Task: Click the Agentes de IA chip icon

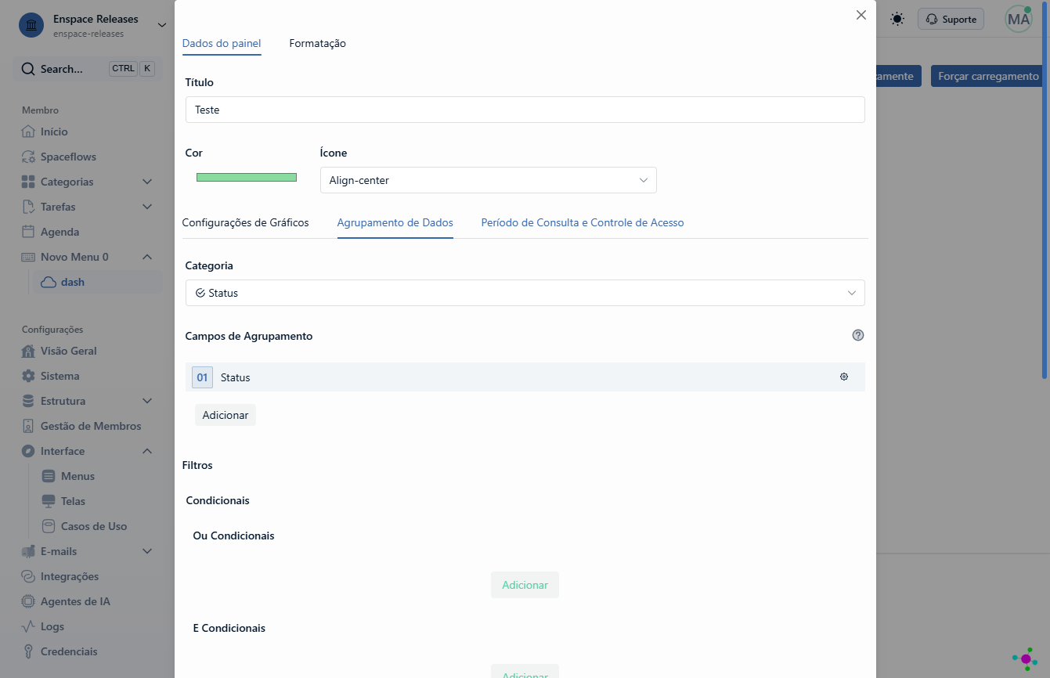Action: (x=28, y=601)
